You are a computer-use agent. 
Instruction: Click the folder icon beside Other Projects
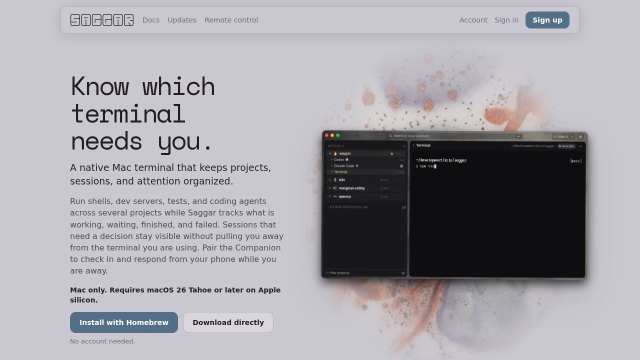[403, 207]
